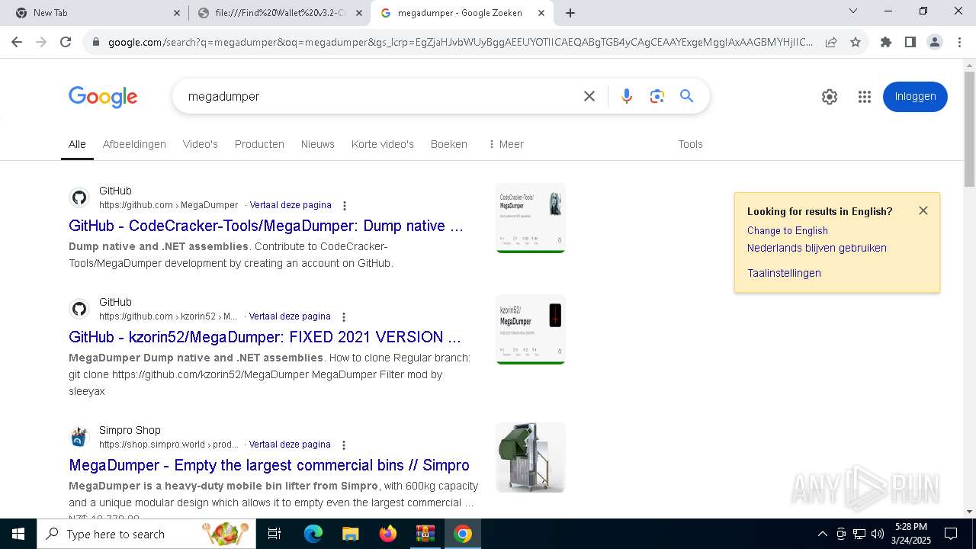Select the Alle results tab

coord(77,144)
